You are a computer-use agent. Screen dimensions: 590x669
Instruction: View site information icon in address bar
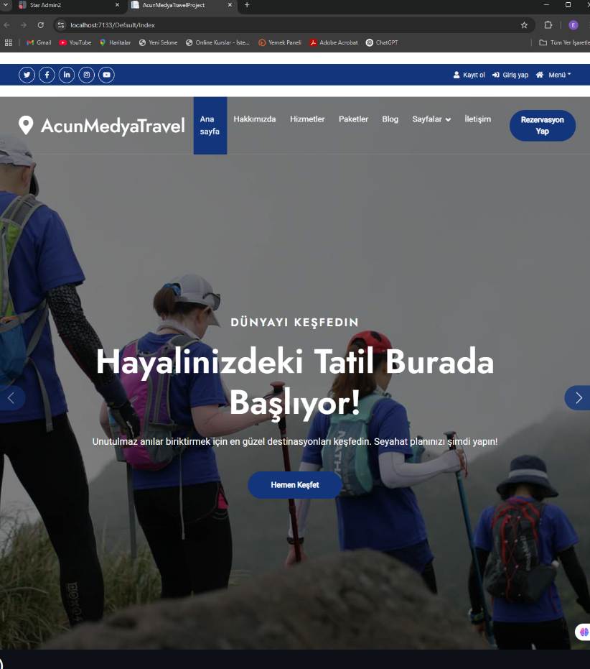(x=61, y=25)
